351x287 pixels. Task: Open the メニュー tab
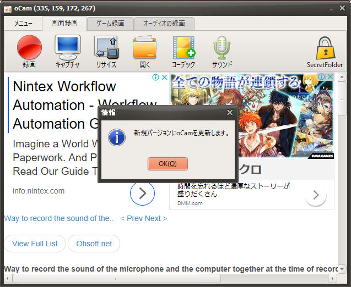pyautogui.click(x=23, y=23)
